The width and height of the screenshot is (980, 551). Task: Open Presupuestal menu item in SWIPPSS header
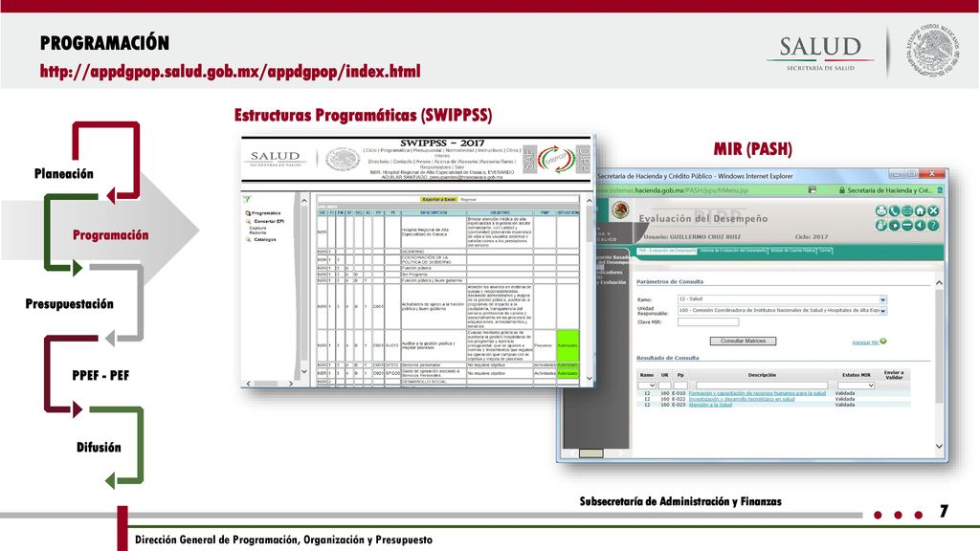(x=428, y=150)
